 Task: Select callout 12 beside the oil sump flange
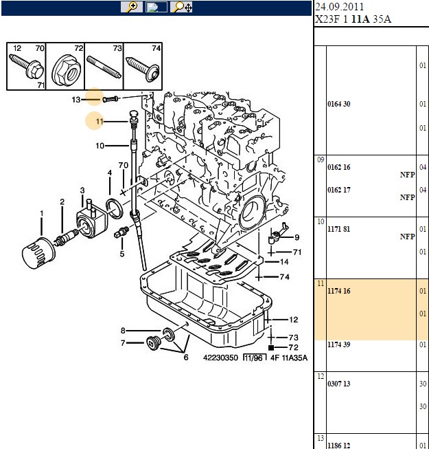point(294,320)
